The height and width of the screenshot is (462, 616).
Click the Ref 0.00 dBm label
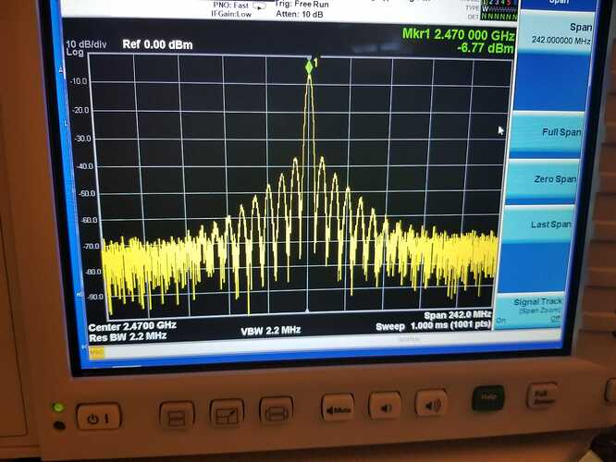point(157,44)
